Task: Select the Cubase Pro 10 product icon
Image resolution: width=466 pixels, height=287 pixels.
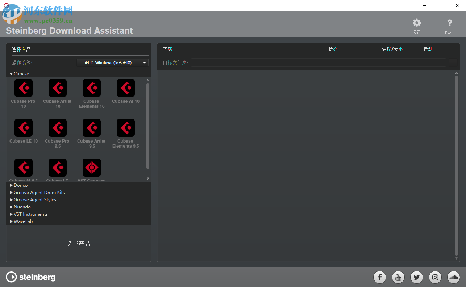Action: (x=23, y=88)
